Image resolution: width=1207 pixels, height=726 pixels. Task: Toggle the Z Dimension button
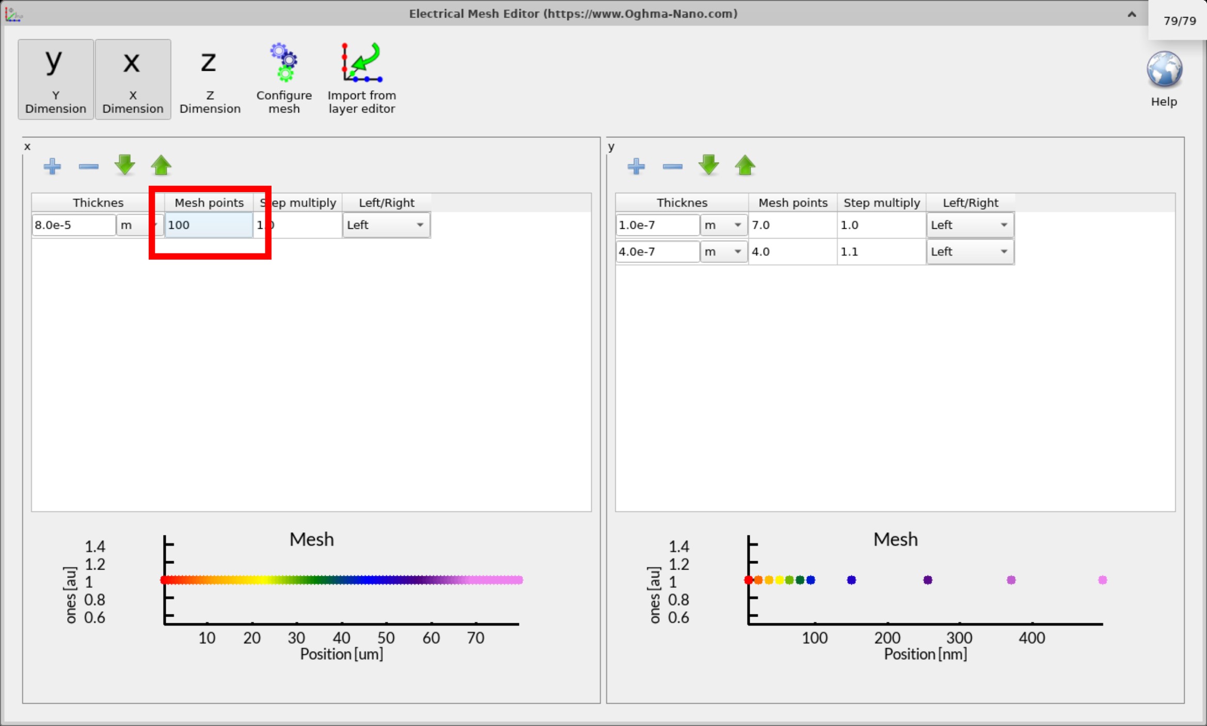tap(210, 79)
